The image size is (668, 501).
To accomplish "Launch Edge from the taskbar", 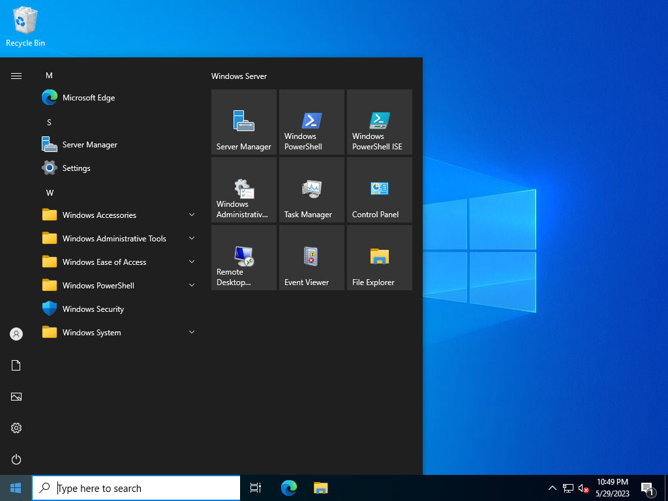I will click(x=289, y=488).
